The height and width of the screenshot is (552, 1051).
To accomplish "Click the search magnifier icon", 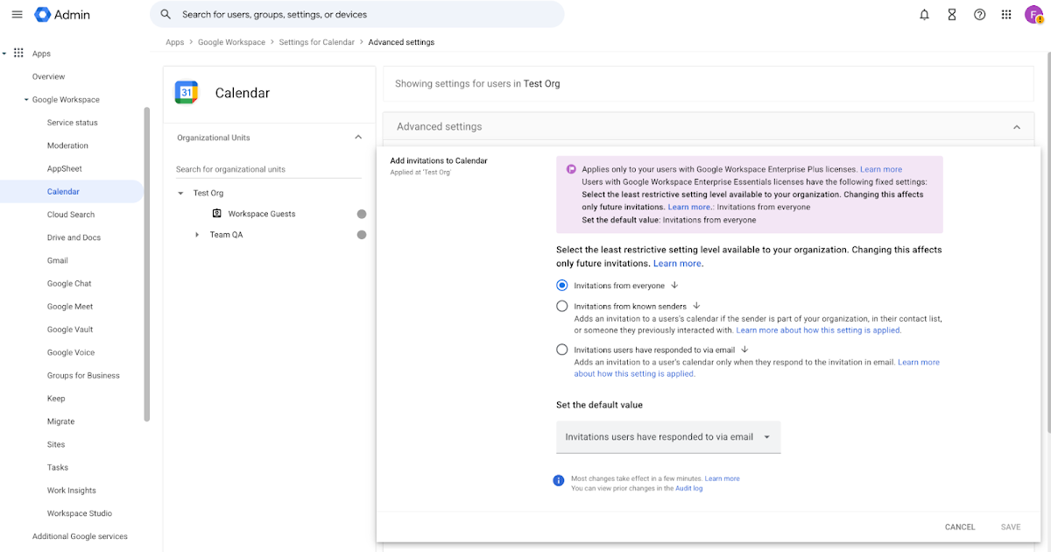I will click(166, 15).
